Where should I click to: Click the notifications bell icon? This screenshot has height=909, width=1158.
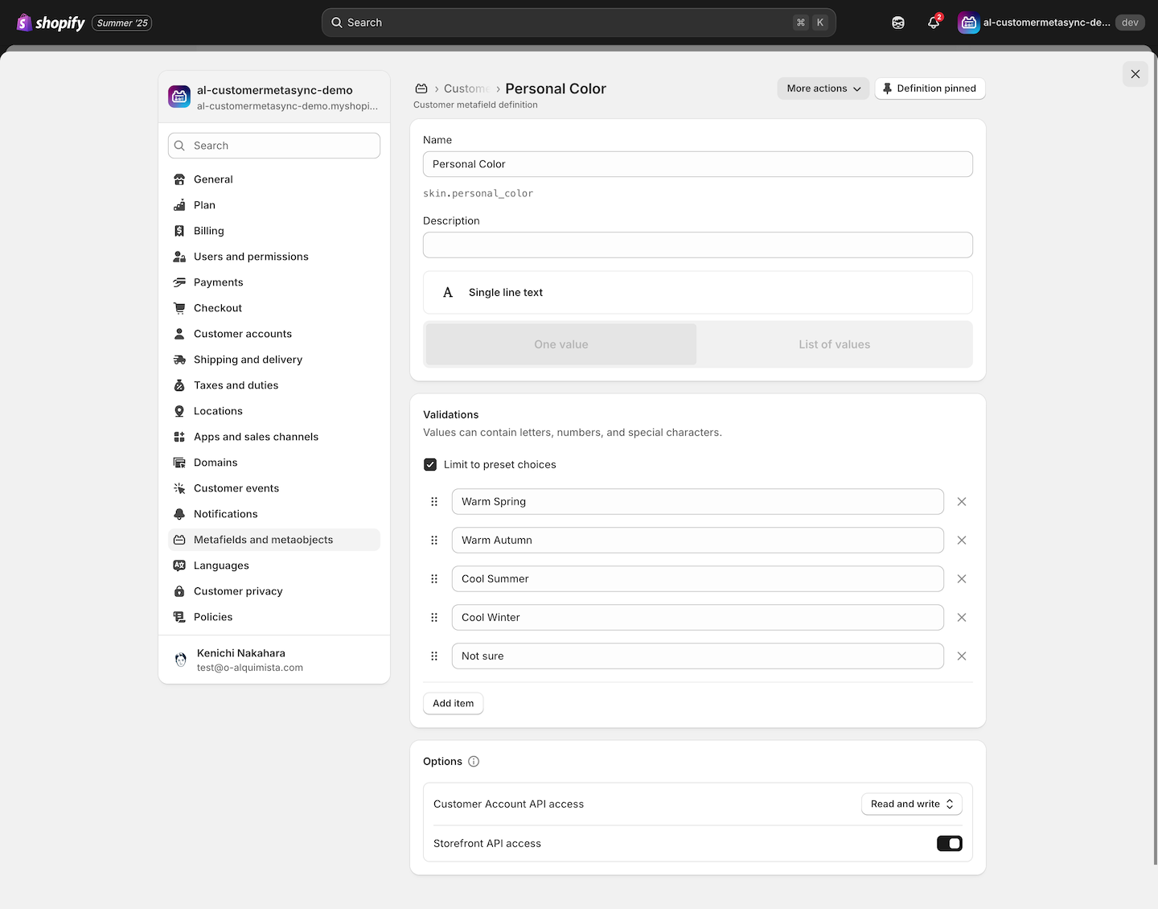(x=933, y=23)
